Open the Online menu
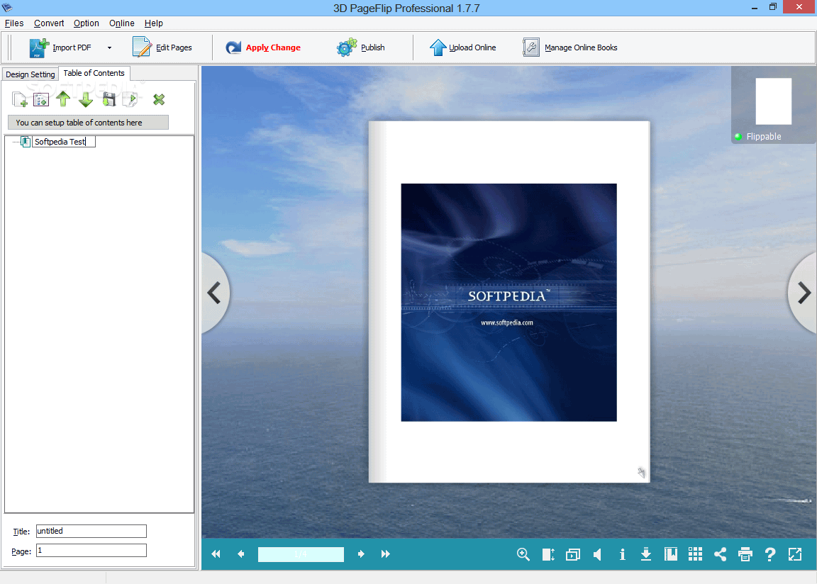 coord(121,23)
